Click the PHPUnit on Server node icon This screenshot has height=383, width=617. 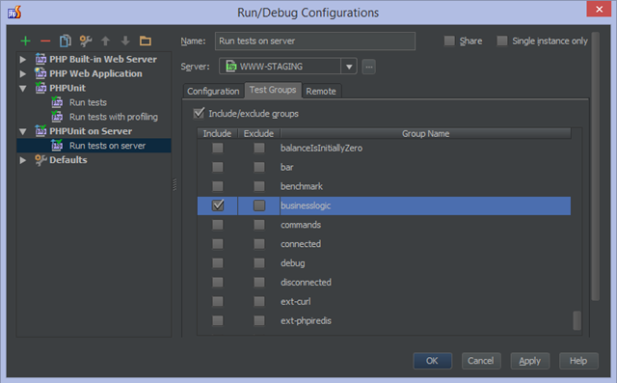(40, 131)
